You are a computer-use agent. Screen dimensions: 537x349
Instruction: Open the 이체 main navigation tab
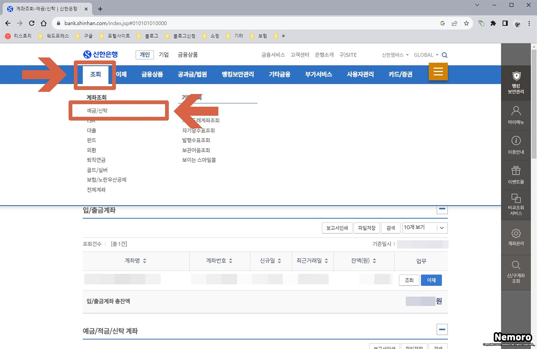(x=121, y=74)
